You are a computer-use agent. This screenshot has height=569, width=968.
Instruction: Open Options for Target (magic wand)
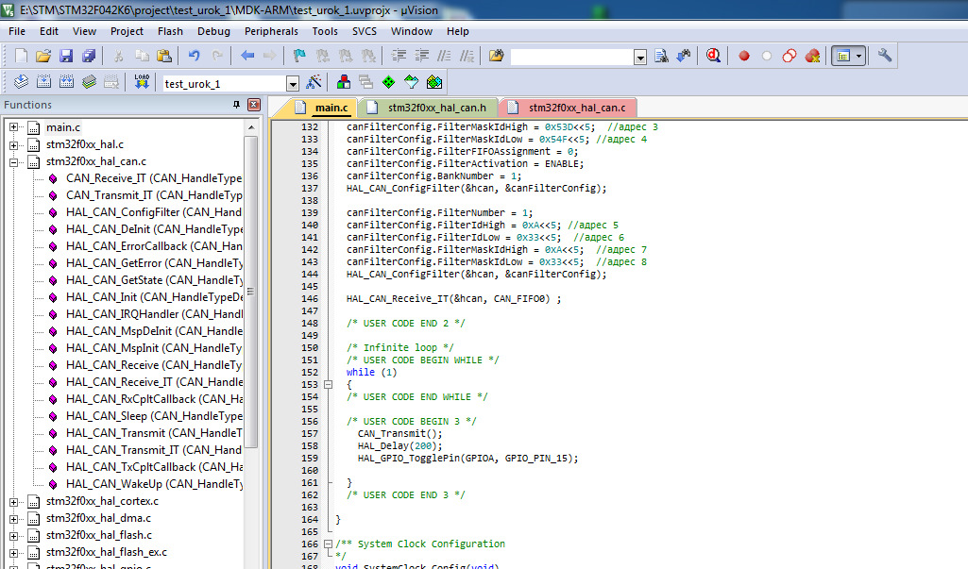(314, 82)
